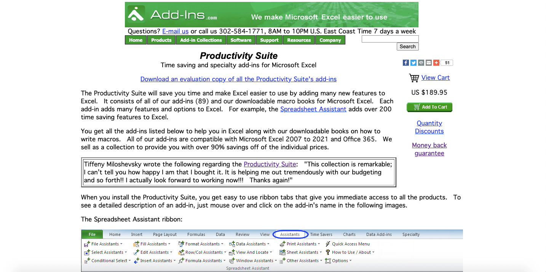The image size is (546, 272).
Task: Click the Search button
Action: 407,46
